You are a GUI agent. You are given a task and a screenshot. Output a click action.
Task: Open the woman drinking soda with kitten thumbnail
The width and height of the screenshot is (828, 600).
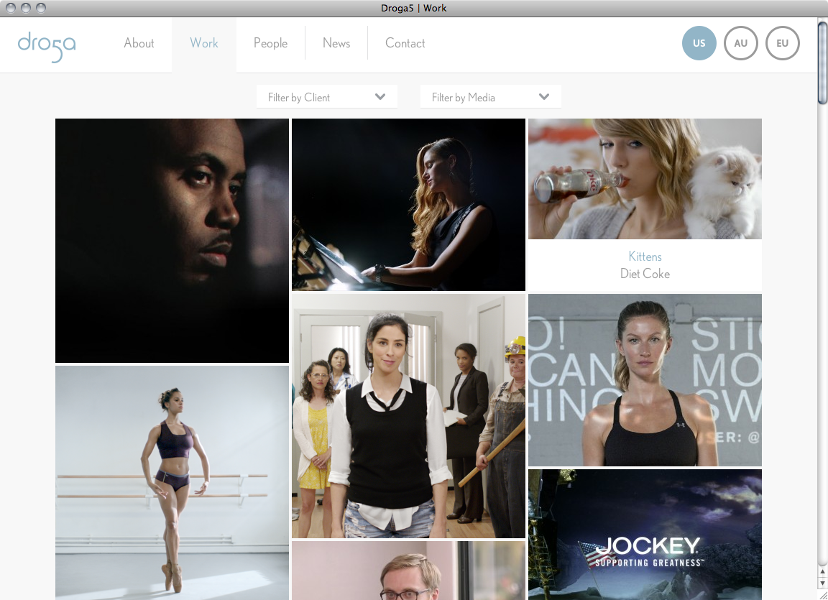coord(645,178)
